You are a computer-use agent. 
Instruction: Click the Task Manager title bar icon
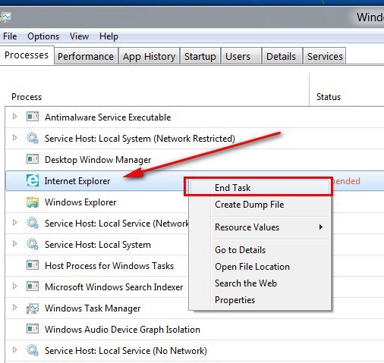[5, 17]
